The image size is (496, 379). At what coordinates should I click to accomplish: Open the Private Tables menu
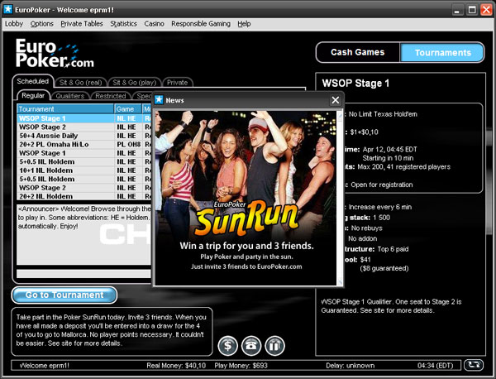click(82, 24)
